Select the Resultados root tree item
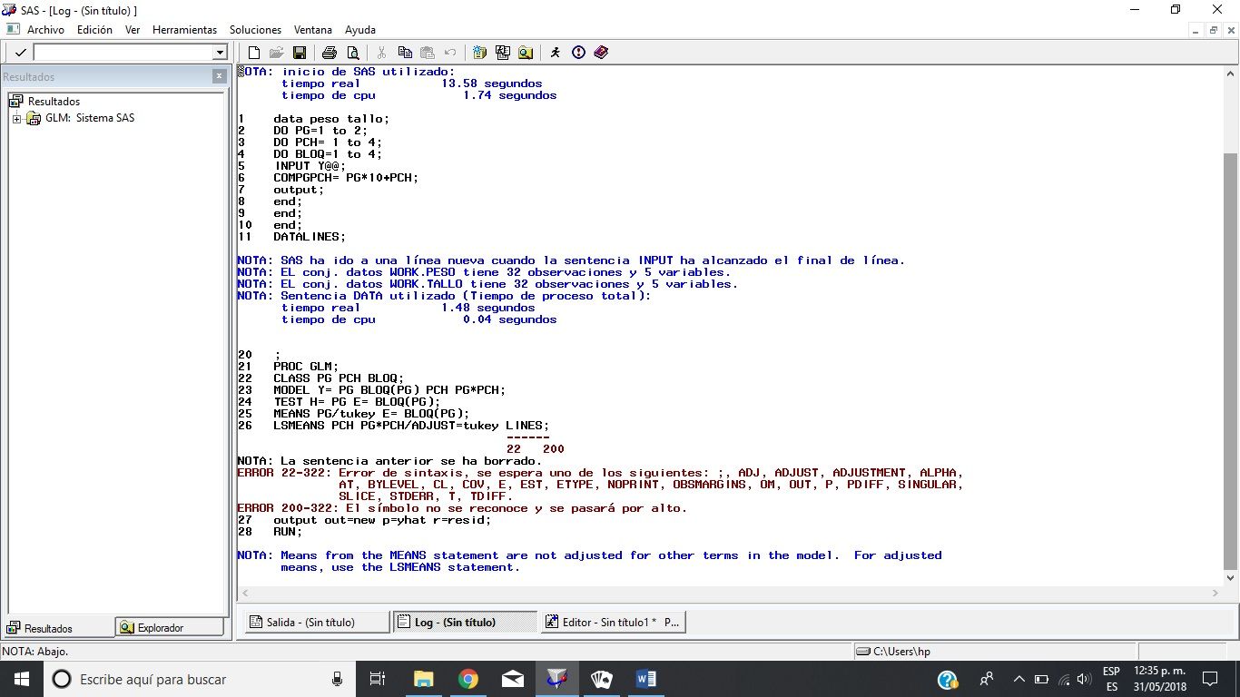 pyautogui.click(x=54, y=102)
